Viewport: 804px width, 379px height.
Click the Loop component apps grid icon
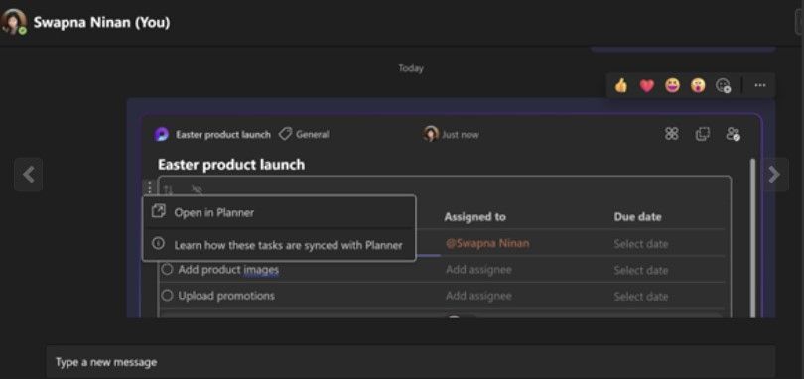click(x=671, y=134)
